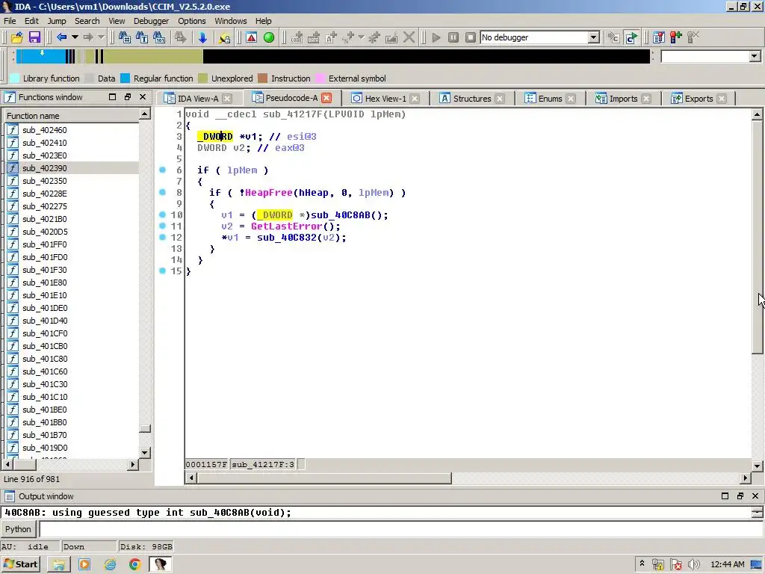Open the breakpoint list icon
Viewport: 765px width, 574px height.
click(659, 37)
